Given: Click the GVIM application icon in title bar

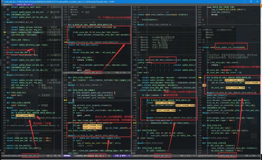Looking at the screenshot, I should tap(2, 2).
